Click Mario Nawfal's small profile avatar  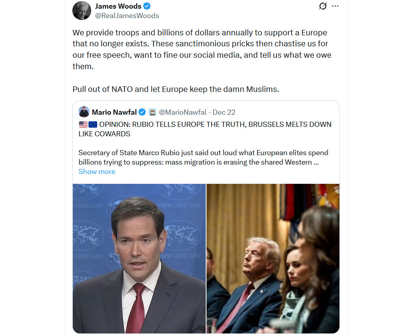(x=84, y=112)
